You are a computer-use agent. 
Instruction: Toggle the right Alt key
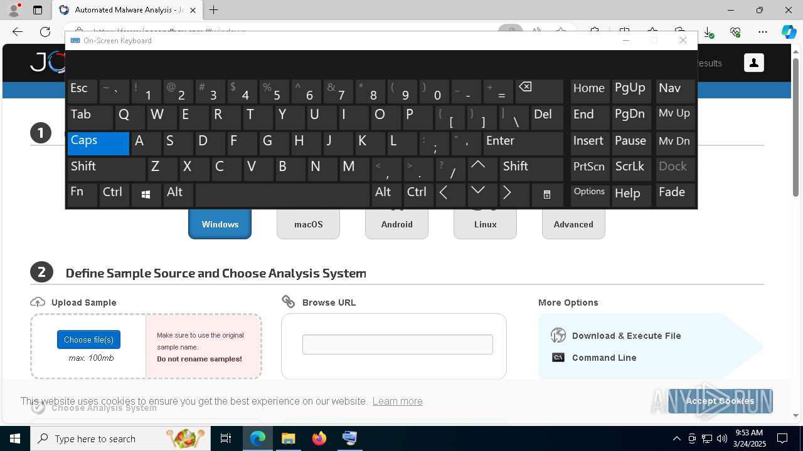pyautogui.click(x=386, y=195)
